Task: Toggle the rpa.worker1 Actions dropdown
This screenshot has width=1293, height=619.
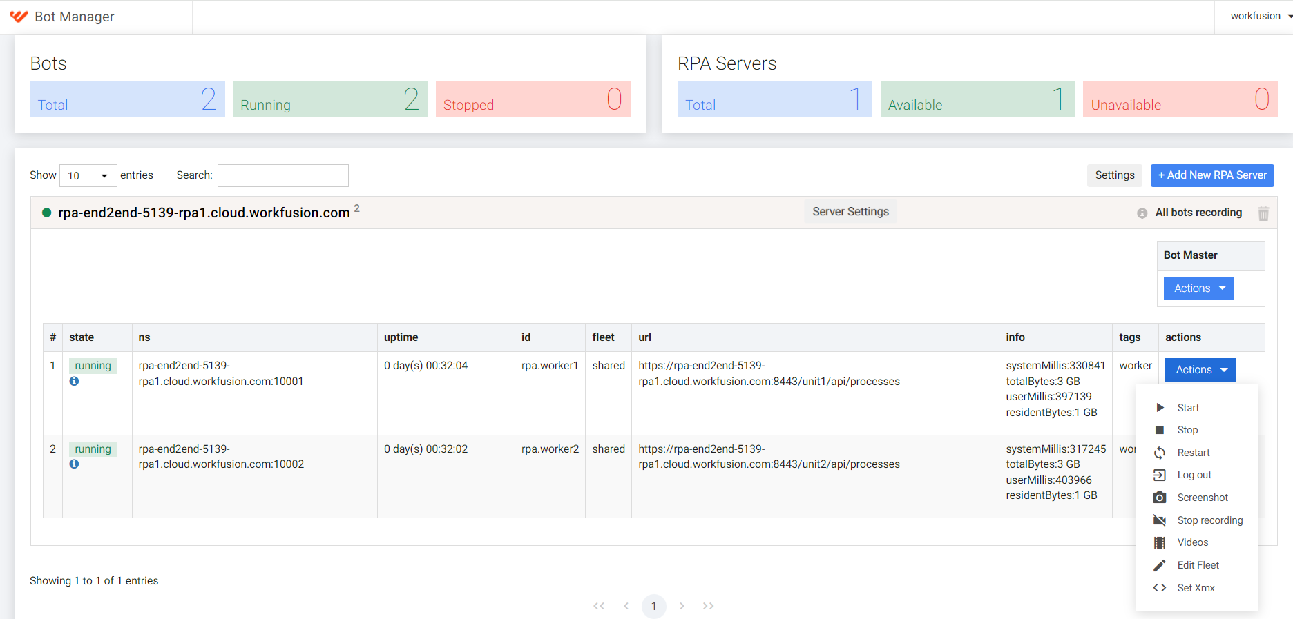Action: [1200, 370]
